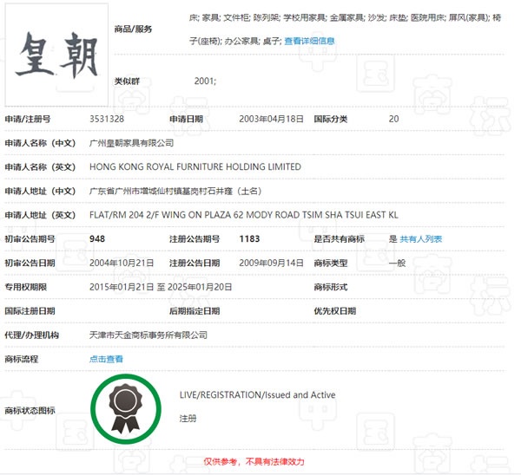The width and height of the screenshot is (521, 475).
Task: Click the 申请日期 field label
Action: [x=186, y=119]
